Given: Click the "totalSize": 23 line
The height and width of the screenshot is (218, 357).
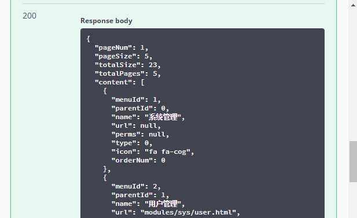Looking at the screenshot, I should click(x=127, y=65).
